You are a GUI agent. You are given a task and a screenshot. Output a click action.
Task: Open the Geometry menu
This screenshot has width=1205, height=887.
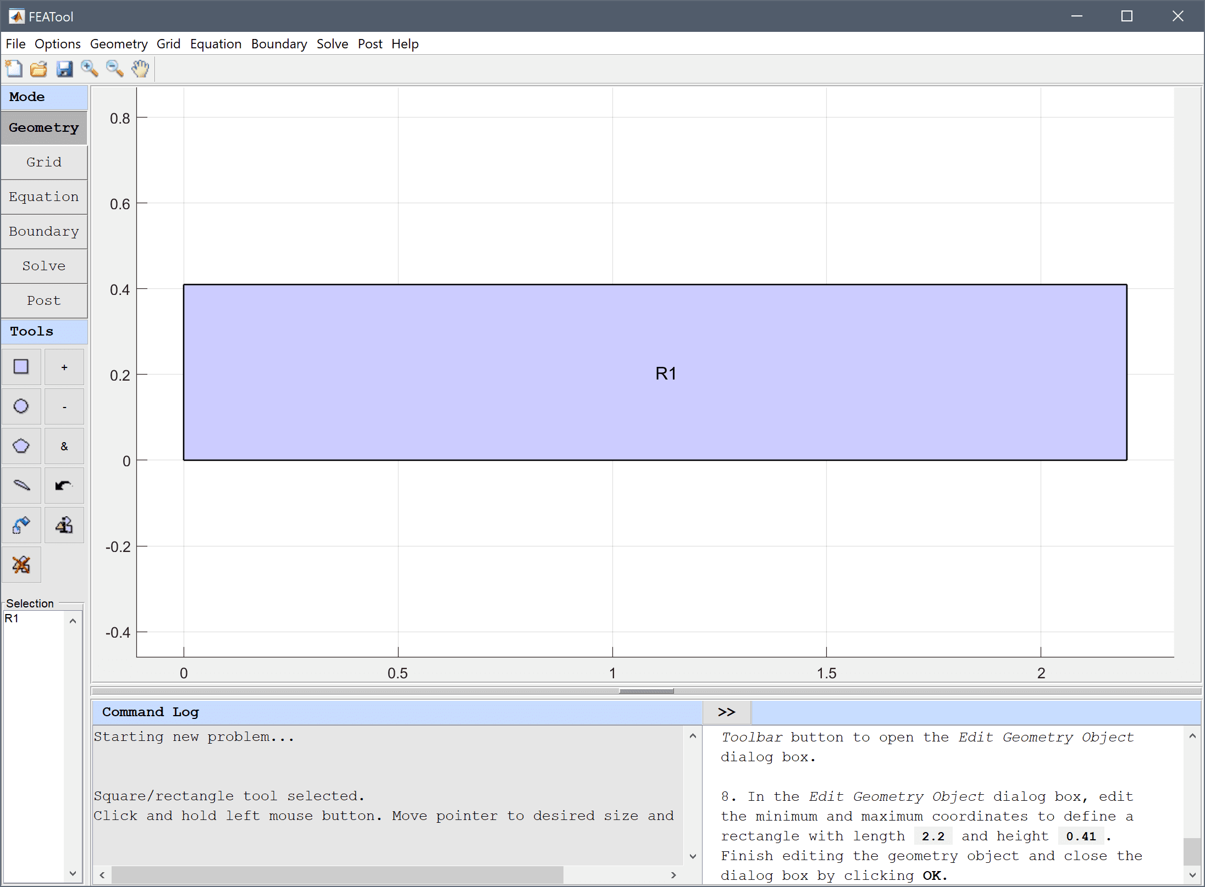click(119, 44)
